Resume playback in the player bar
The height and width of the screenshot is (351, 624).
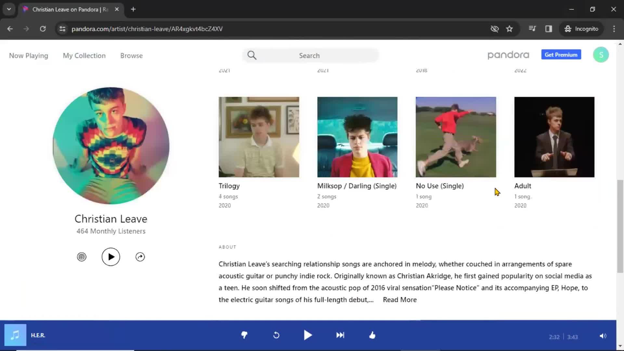308,335
